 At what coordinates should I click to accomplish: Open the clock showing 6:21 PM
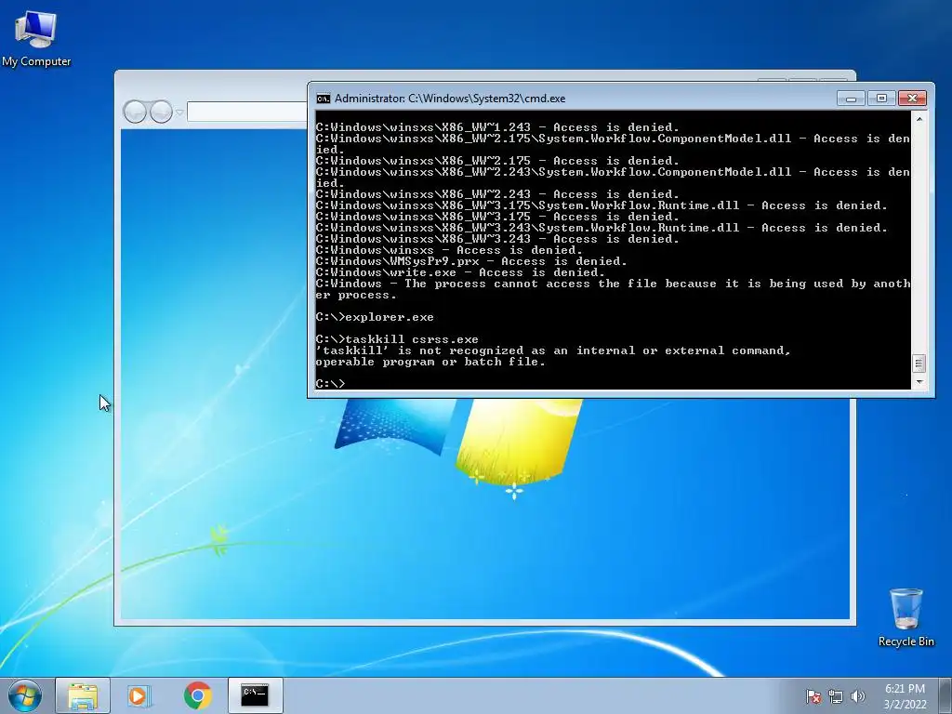click(905, 689)
